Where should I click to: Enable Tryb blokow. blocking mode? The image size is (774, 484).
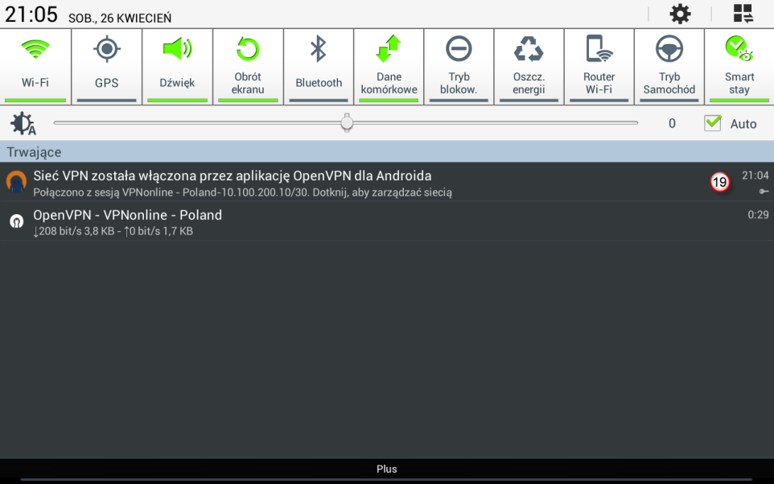point(459,66)
